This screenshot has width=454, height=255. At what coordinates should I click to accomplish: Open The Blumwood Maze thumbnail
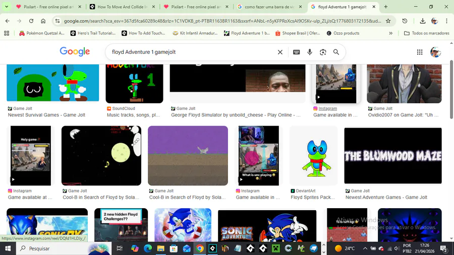click(x=393, y=156)
